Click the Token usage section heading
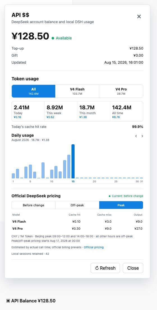Image resolution: width=157 pixels, height=310 pixels. coord(25,79)
